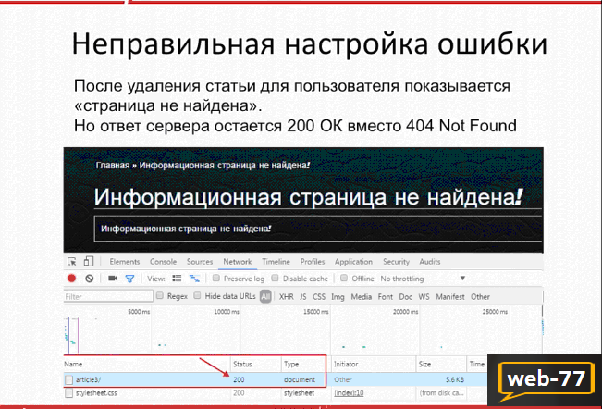Switch to large request rows view

[x=177, y=278]
